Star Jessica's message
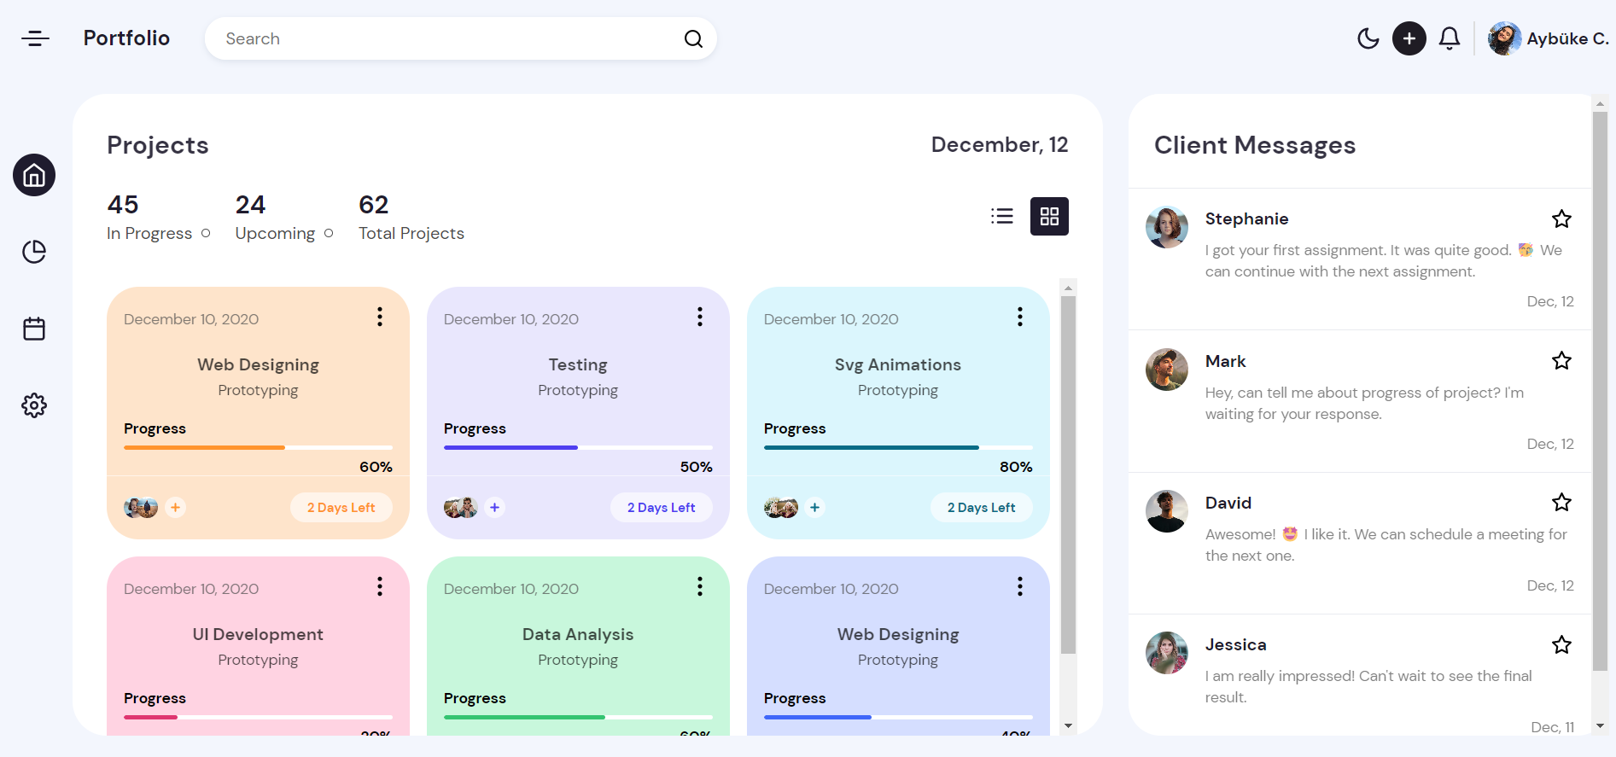The image size is (1616, 757). 1561,645
